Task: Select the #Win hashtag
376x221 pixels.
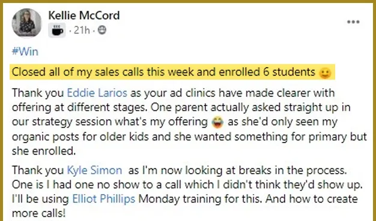Action: click(25, 52)
